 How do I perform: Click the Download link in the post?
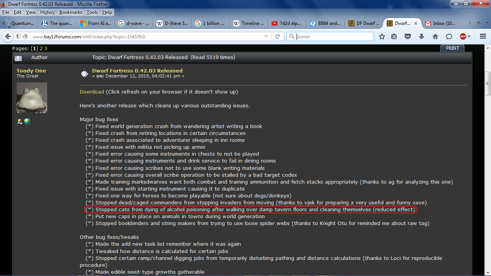[x=92, y=92]
